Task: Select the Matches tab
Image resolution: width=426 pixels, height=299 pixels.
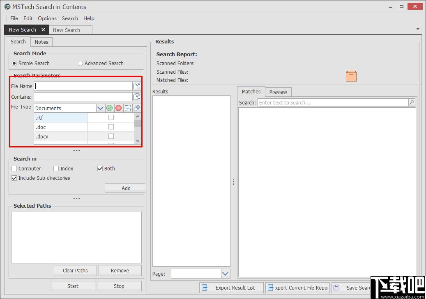Action: (251, 91)
